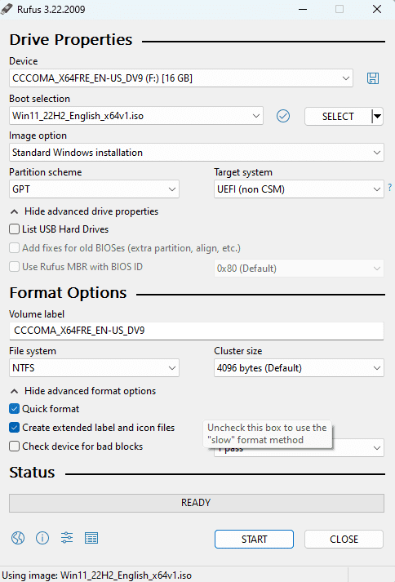This screenshot has width=395, height=582.
Task: Open the language globe icon
Action: point(18,537)
